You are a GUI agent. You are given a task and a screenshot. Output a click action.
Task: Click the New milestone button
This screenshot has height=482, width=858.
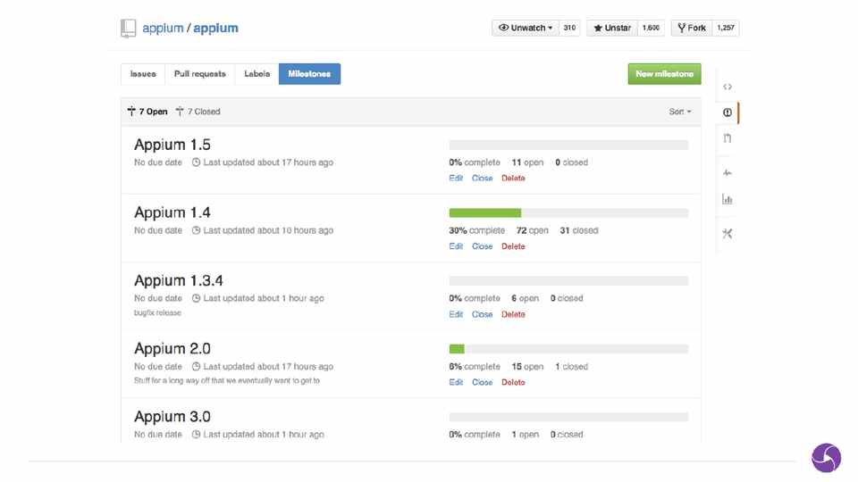click(664, 74)
